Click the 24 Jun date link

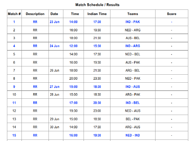[55, 46]
